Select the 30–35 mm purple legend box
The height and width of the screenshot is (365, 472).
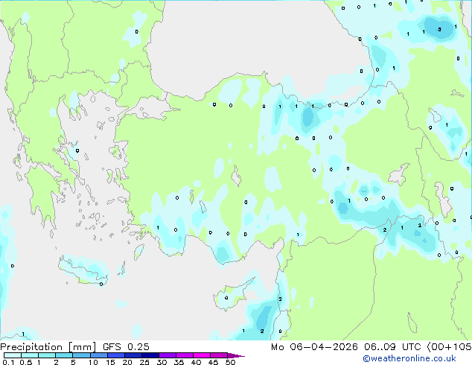(167, 355)
